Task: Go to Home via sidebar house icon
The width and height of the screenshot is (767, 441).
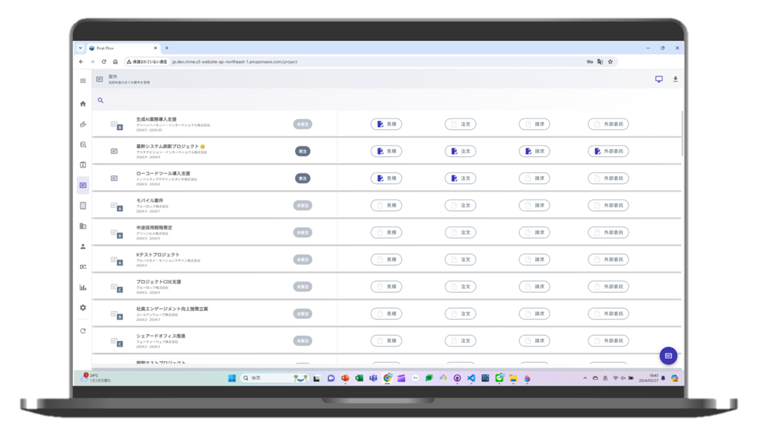Action: coord(83,104)
